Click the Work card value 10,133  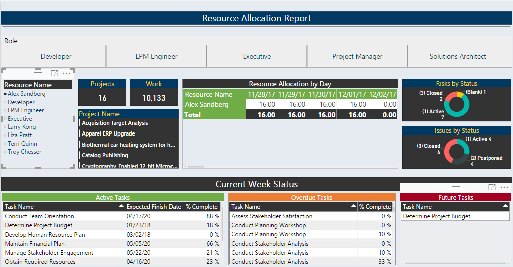tap(154, 98)
